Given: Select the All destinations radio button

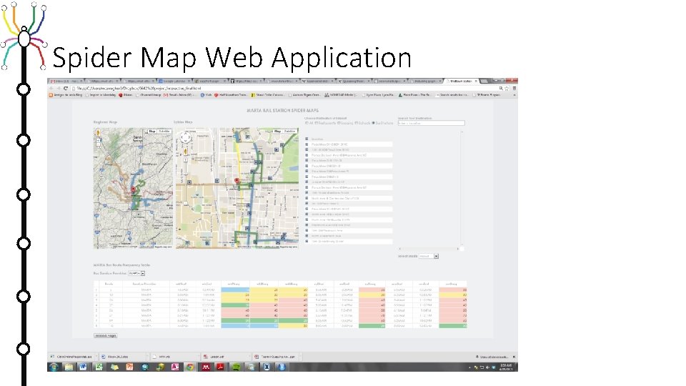Looking at the screenshot, I should point(307,123).
